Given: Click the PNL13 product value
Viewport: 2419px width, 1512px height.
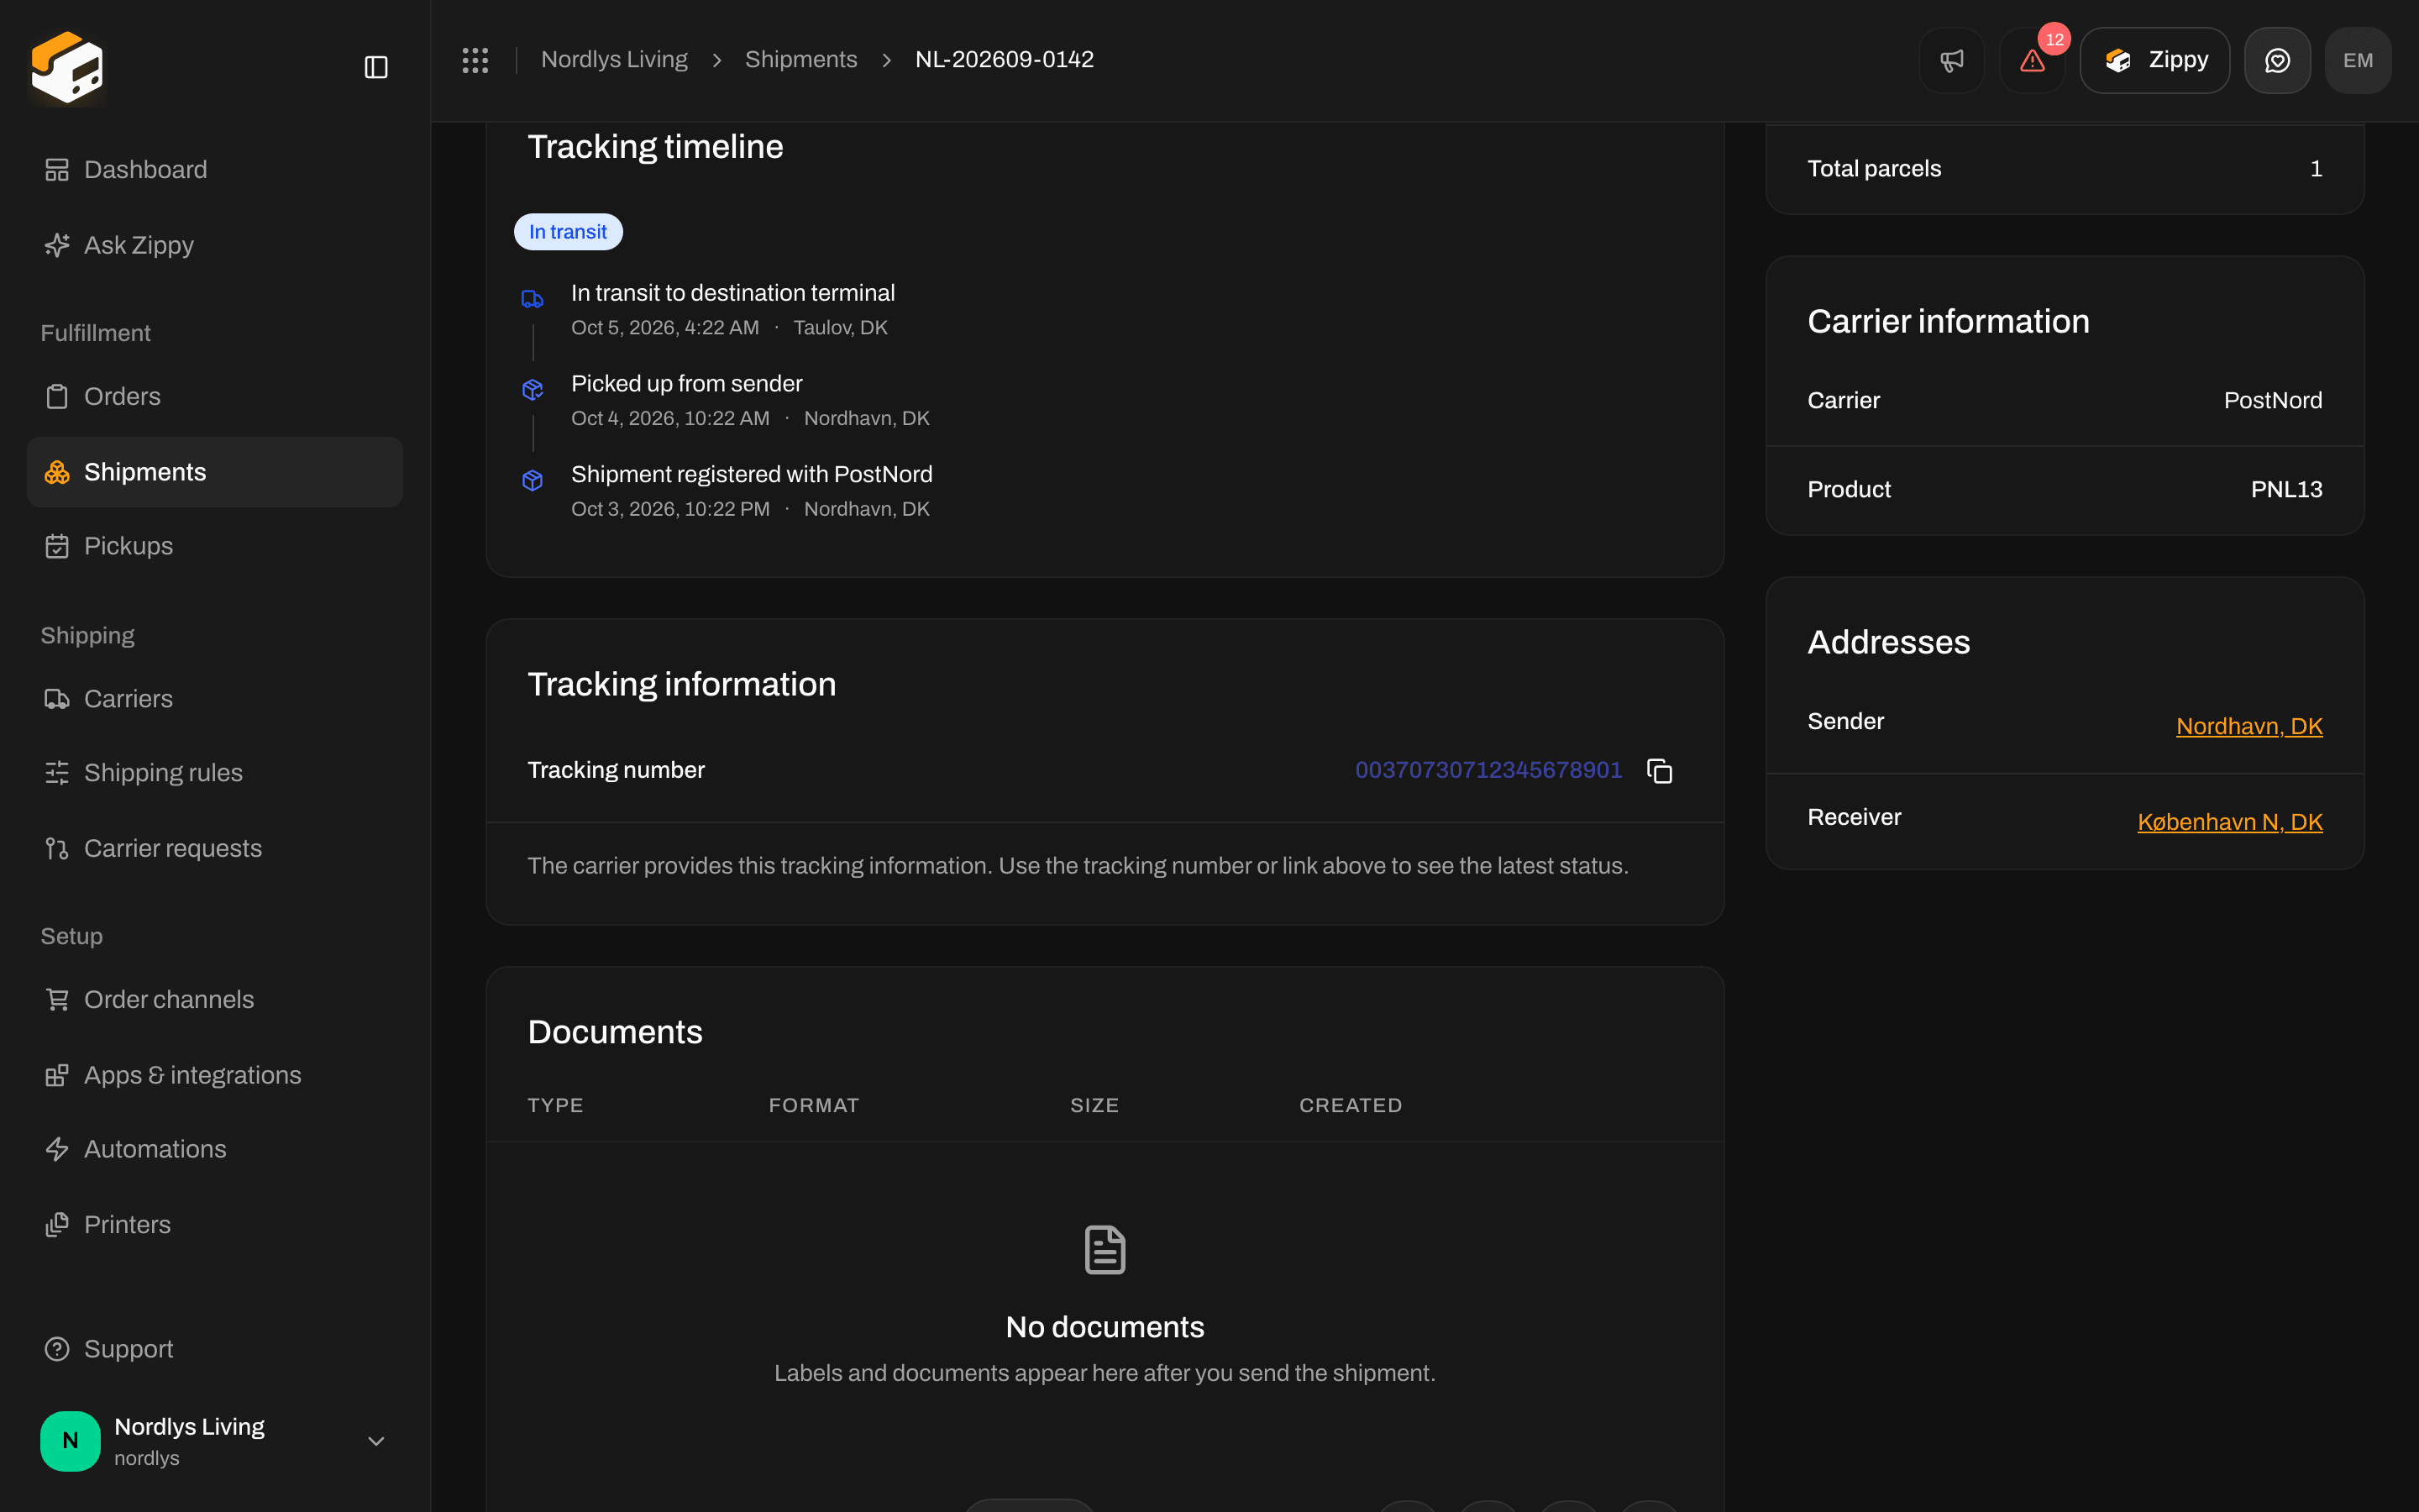Looking at the screenshot, I should 2286,489.
